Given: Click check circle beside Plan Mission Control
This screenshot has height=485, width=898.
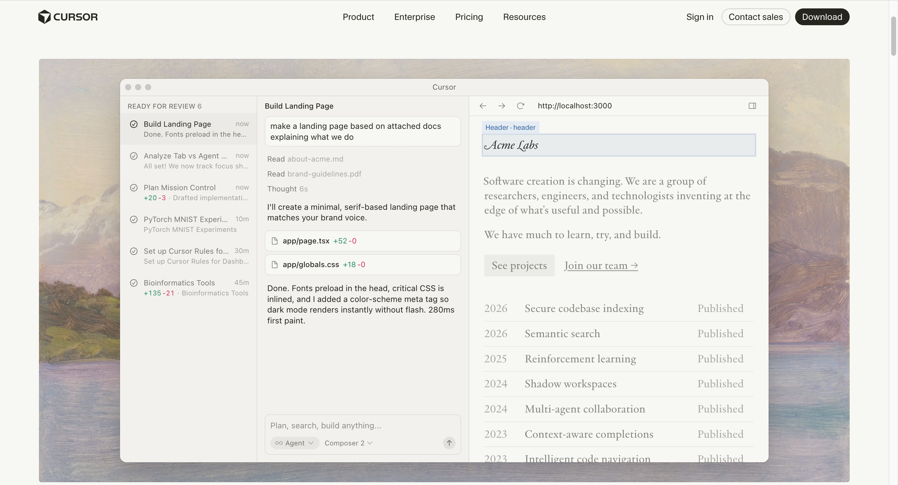Looking at the screenshot, I should coord(134,188).
